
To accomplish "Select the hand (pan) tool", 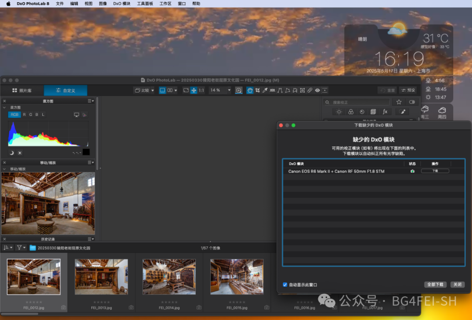I will 250,90.
